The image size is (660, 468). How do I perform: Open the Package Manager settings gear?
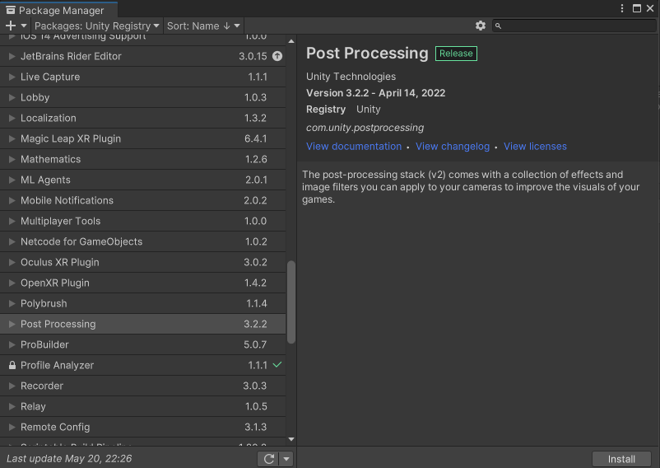click(x=481, y=26)
